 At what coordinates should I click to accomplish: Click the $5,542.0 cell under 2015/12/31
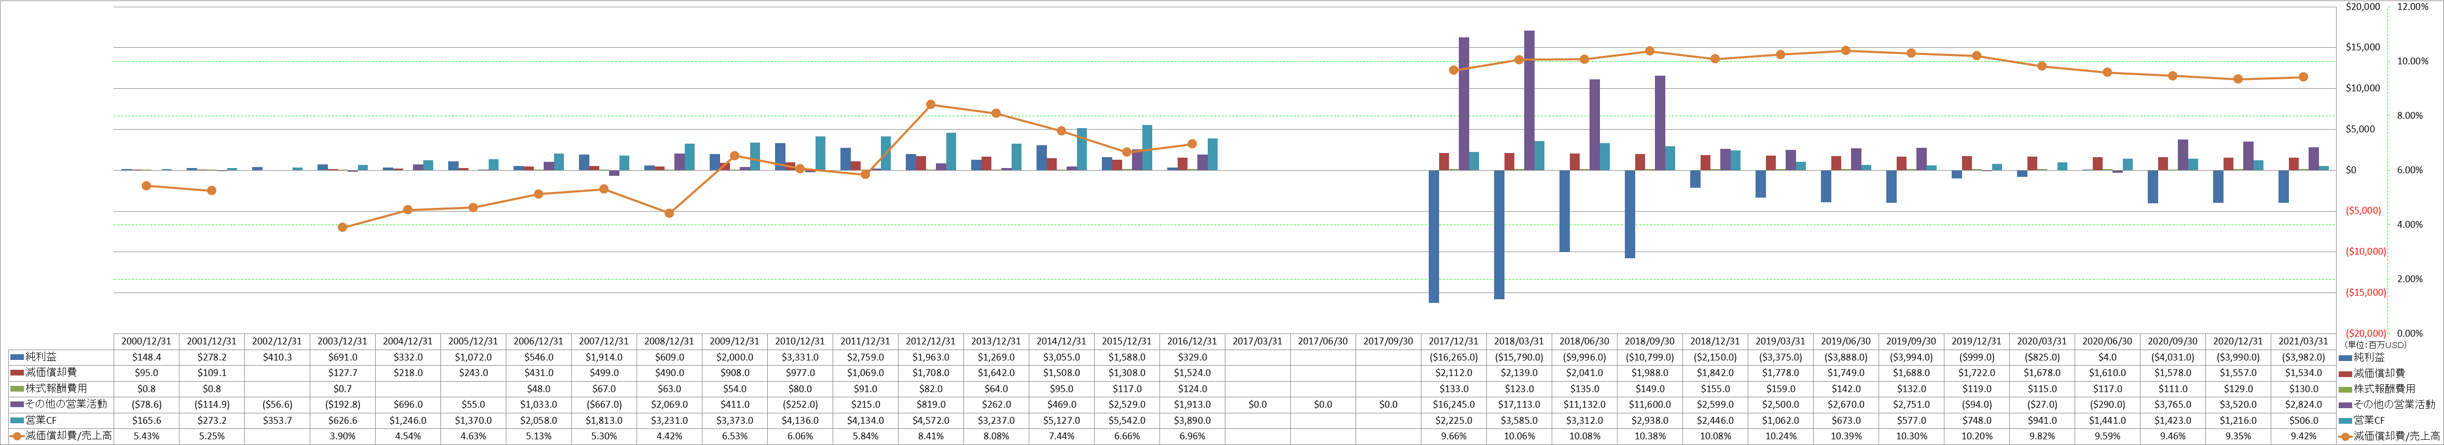[1126, 420]
